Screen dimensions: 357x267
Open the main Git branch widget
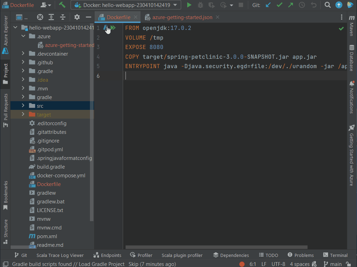click(x=333, y=264)
